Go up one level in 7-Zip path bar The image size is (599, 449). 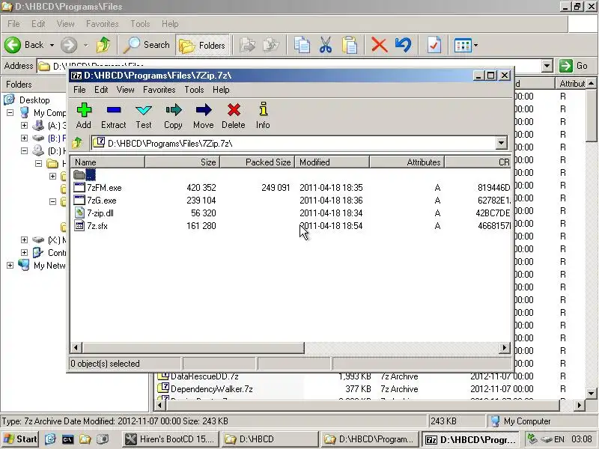(78, 143)
